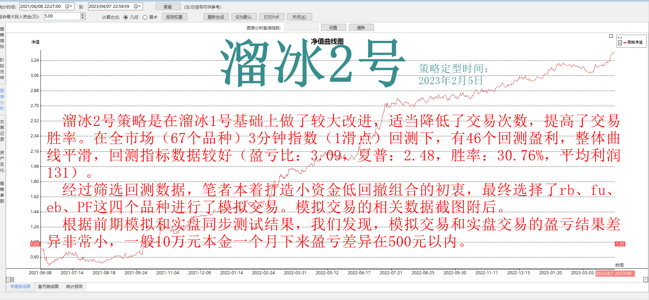Click the 2023/4/7 22:57:00 time marker

point(615,274)
